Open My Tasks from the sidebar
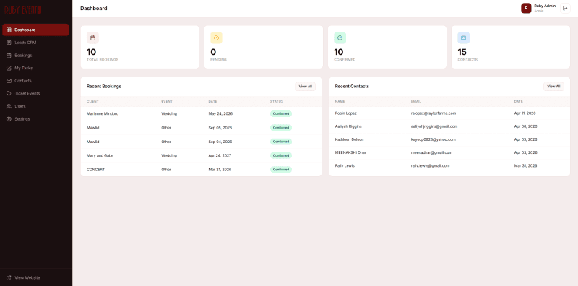 [35, 68]
